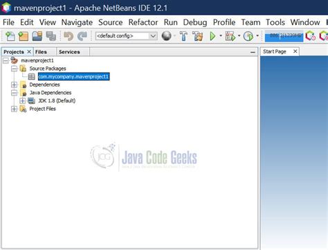Open the Profile menu

[224, 22]
